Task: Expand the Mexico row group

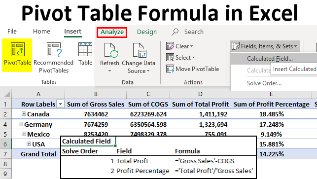Action: pos(24,134)
